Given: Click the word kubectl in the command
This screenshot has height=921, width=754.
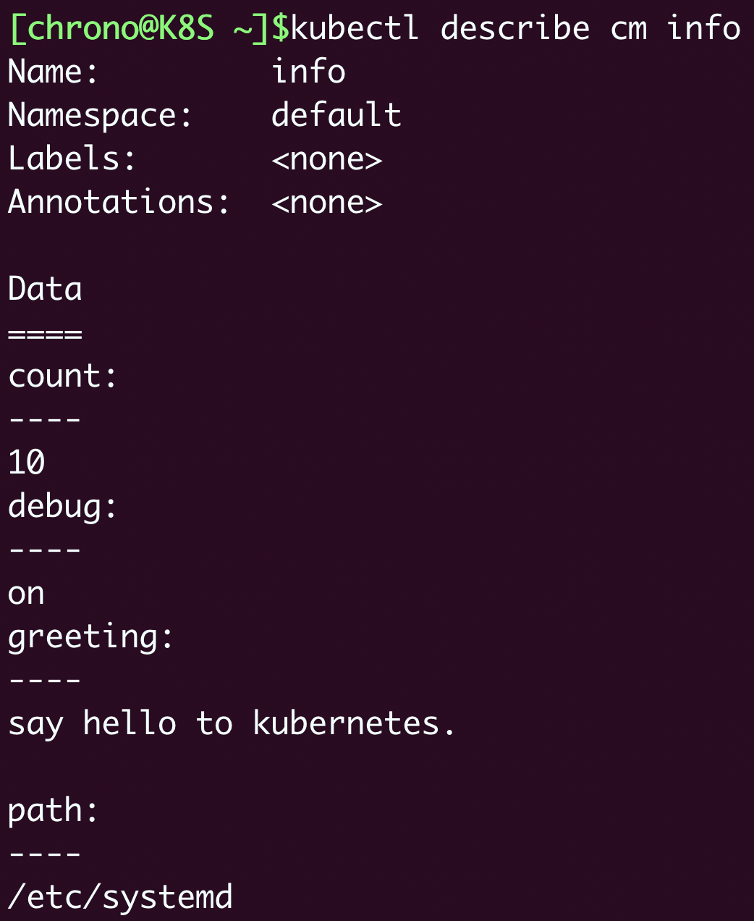Looking at the screenshot, I should [x=355, y=29].
